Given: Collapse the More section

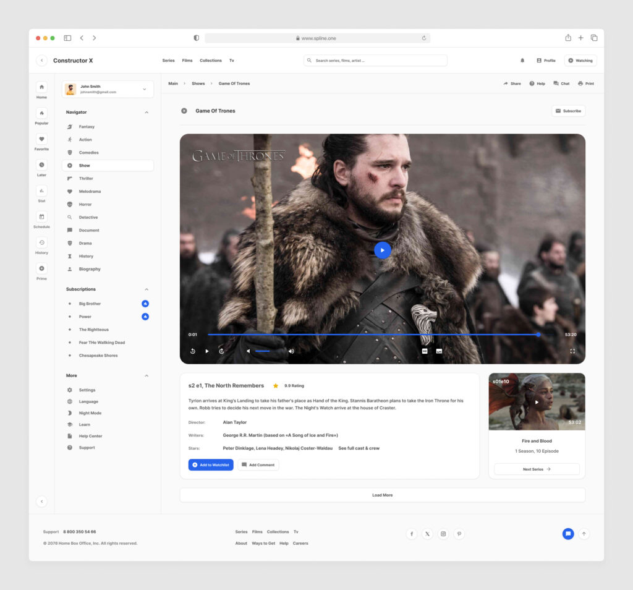Looking at the screenshot, I should pos(147,376).
